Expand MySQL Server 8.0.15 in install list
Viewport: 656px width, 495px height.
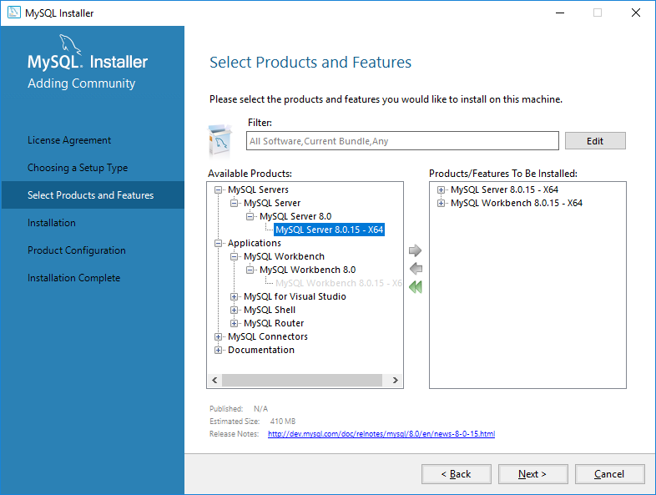(x=441, y=190)
